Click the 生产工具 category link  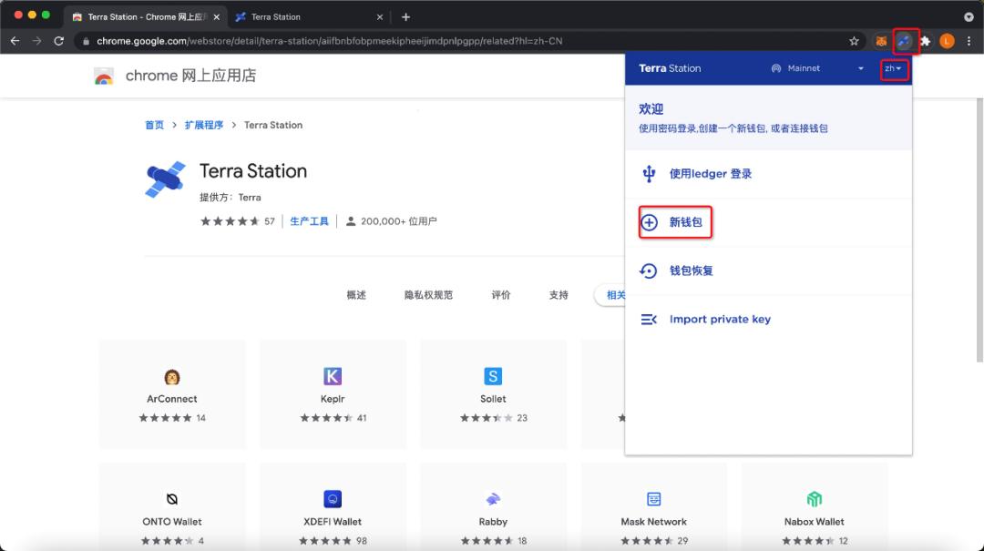pos(309,219)
